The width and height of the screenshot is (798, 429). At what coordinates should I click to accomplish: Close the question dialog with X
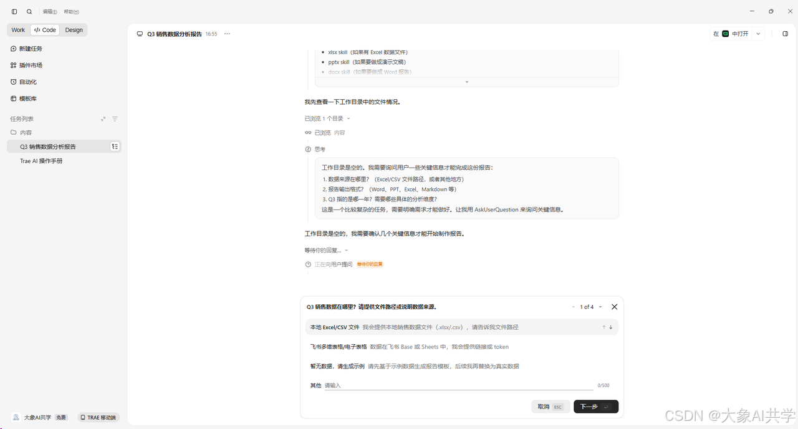pyautogui.click(x=615, y=307)
